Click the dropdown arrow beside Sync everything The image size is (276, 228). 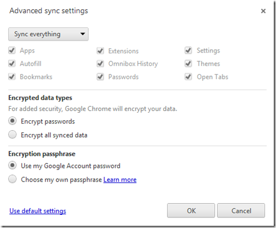coord(83,34)
